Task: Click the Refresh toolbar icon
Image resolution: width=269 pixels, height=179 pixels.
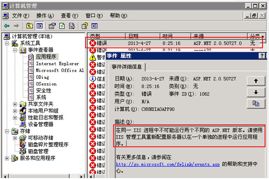Action: point(62,26)
